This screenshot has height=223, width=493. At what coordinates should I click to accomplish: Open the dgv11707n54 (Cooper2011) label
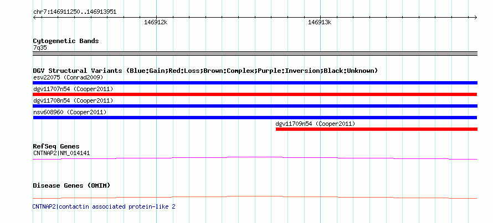click(x=73, y=89)
